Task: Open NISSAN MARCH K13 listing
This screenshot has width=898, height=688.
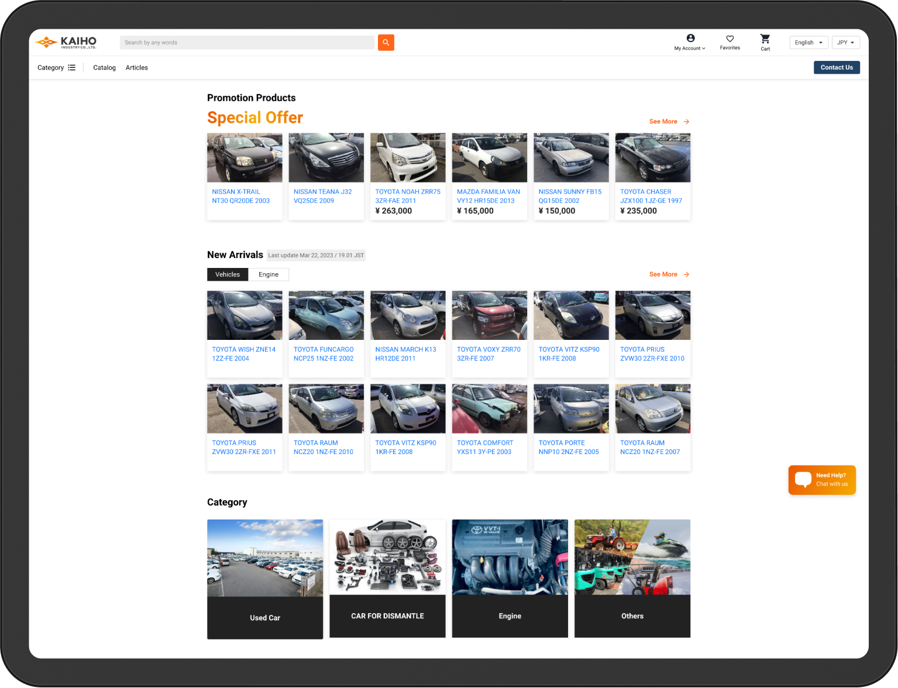Action: (405, 354)
